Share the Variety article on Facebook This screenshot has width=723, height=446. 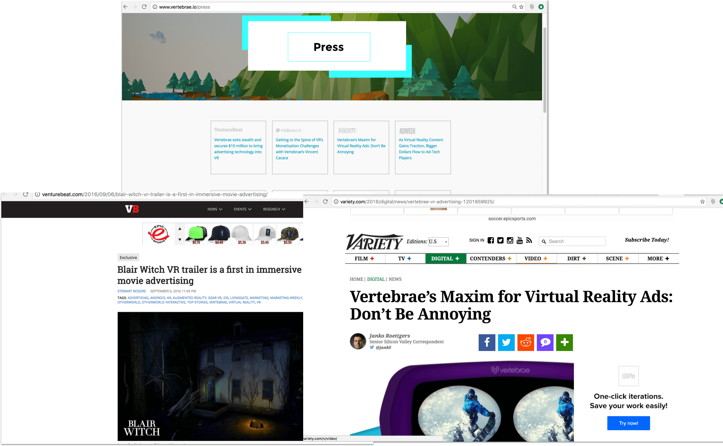(x=487, y=342)
